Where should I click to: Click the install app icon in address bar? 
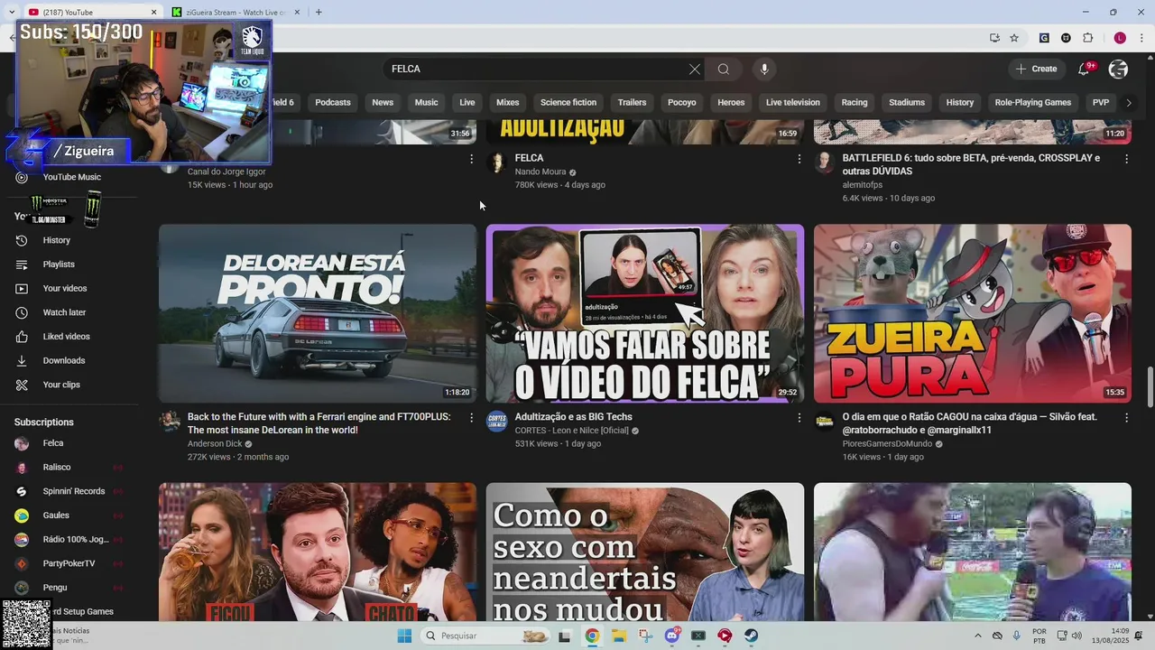tap(994, 38)
